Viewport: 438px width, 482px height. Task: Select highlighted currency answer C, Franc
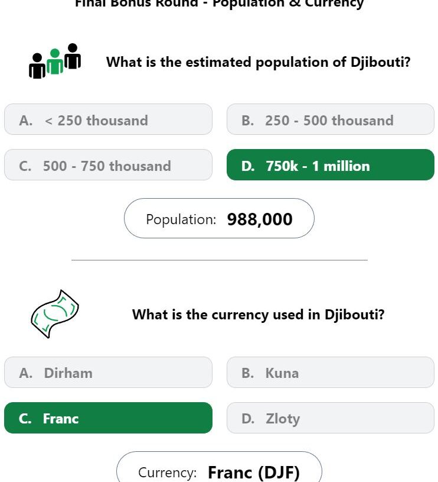[x=108, y=418]
